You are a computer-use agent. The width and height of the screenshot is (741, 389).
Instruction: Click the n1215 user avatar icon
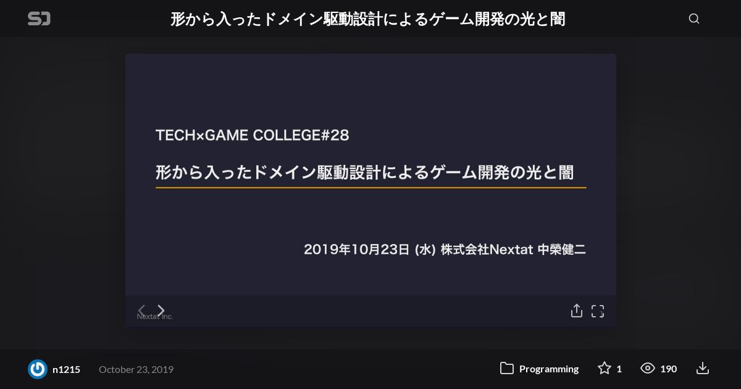[x=38, y=369]
